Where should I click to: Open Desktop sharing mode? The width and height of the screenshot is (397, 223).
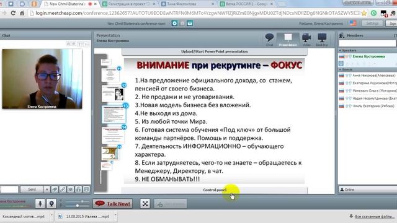pos(322,40)
